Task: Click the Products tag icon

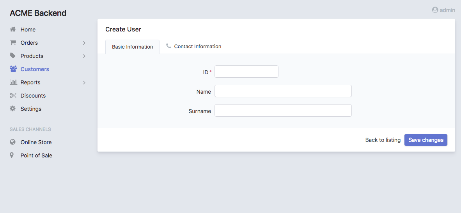Action: point(13,56)
